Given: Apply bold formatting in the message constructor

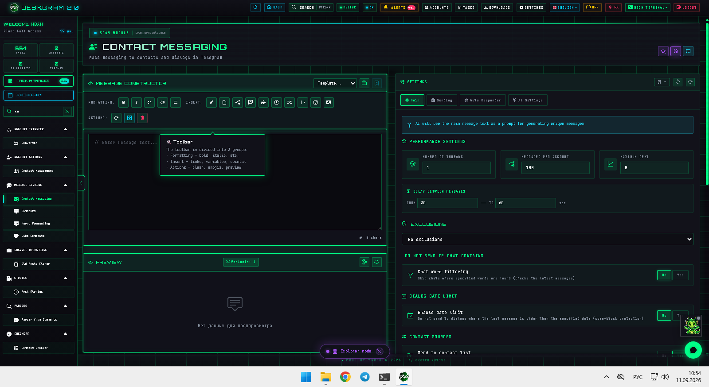Looking at the screenshot, I should (123, 102).
